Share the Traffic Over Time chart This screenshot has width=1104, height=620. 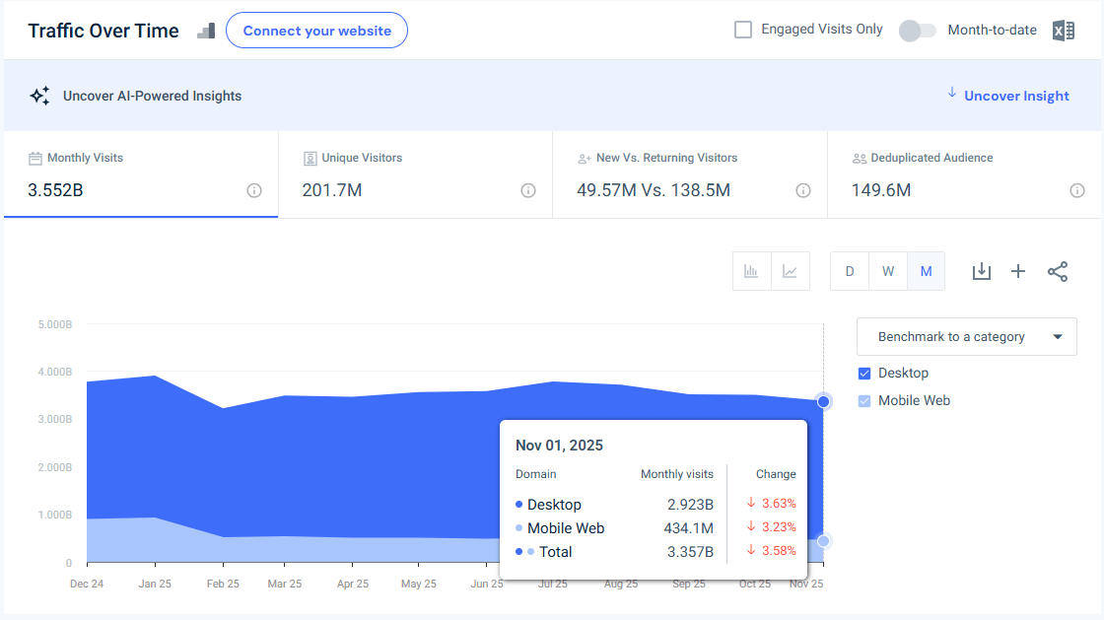tap(1058, 270)
